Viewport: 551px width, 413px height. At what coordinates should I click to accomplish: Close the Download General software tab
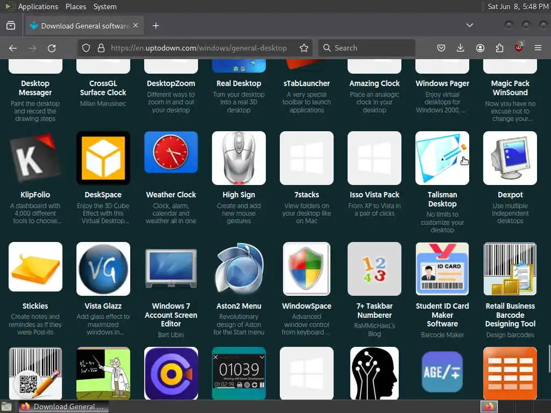136,25
